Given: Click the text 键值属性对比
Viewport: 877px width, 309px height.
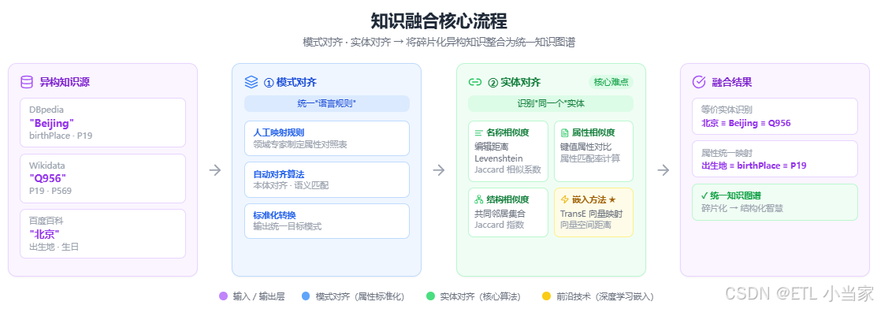Looking at the screenshot, I should pos(586,147).
